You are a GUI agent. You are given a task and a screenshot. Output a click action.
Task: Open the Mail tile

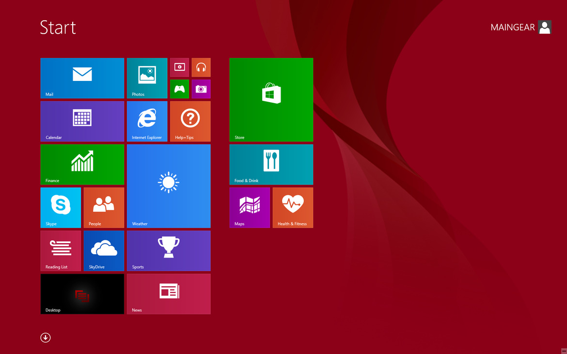[82, 78]
